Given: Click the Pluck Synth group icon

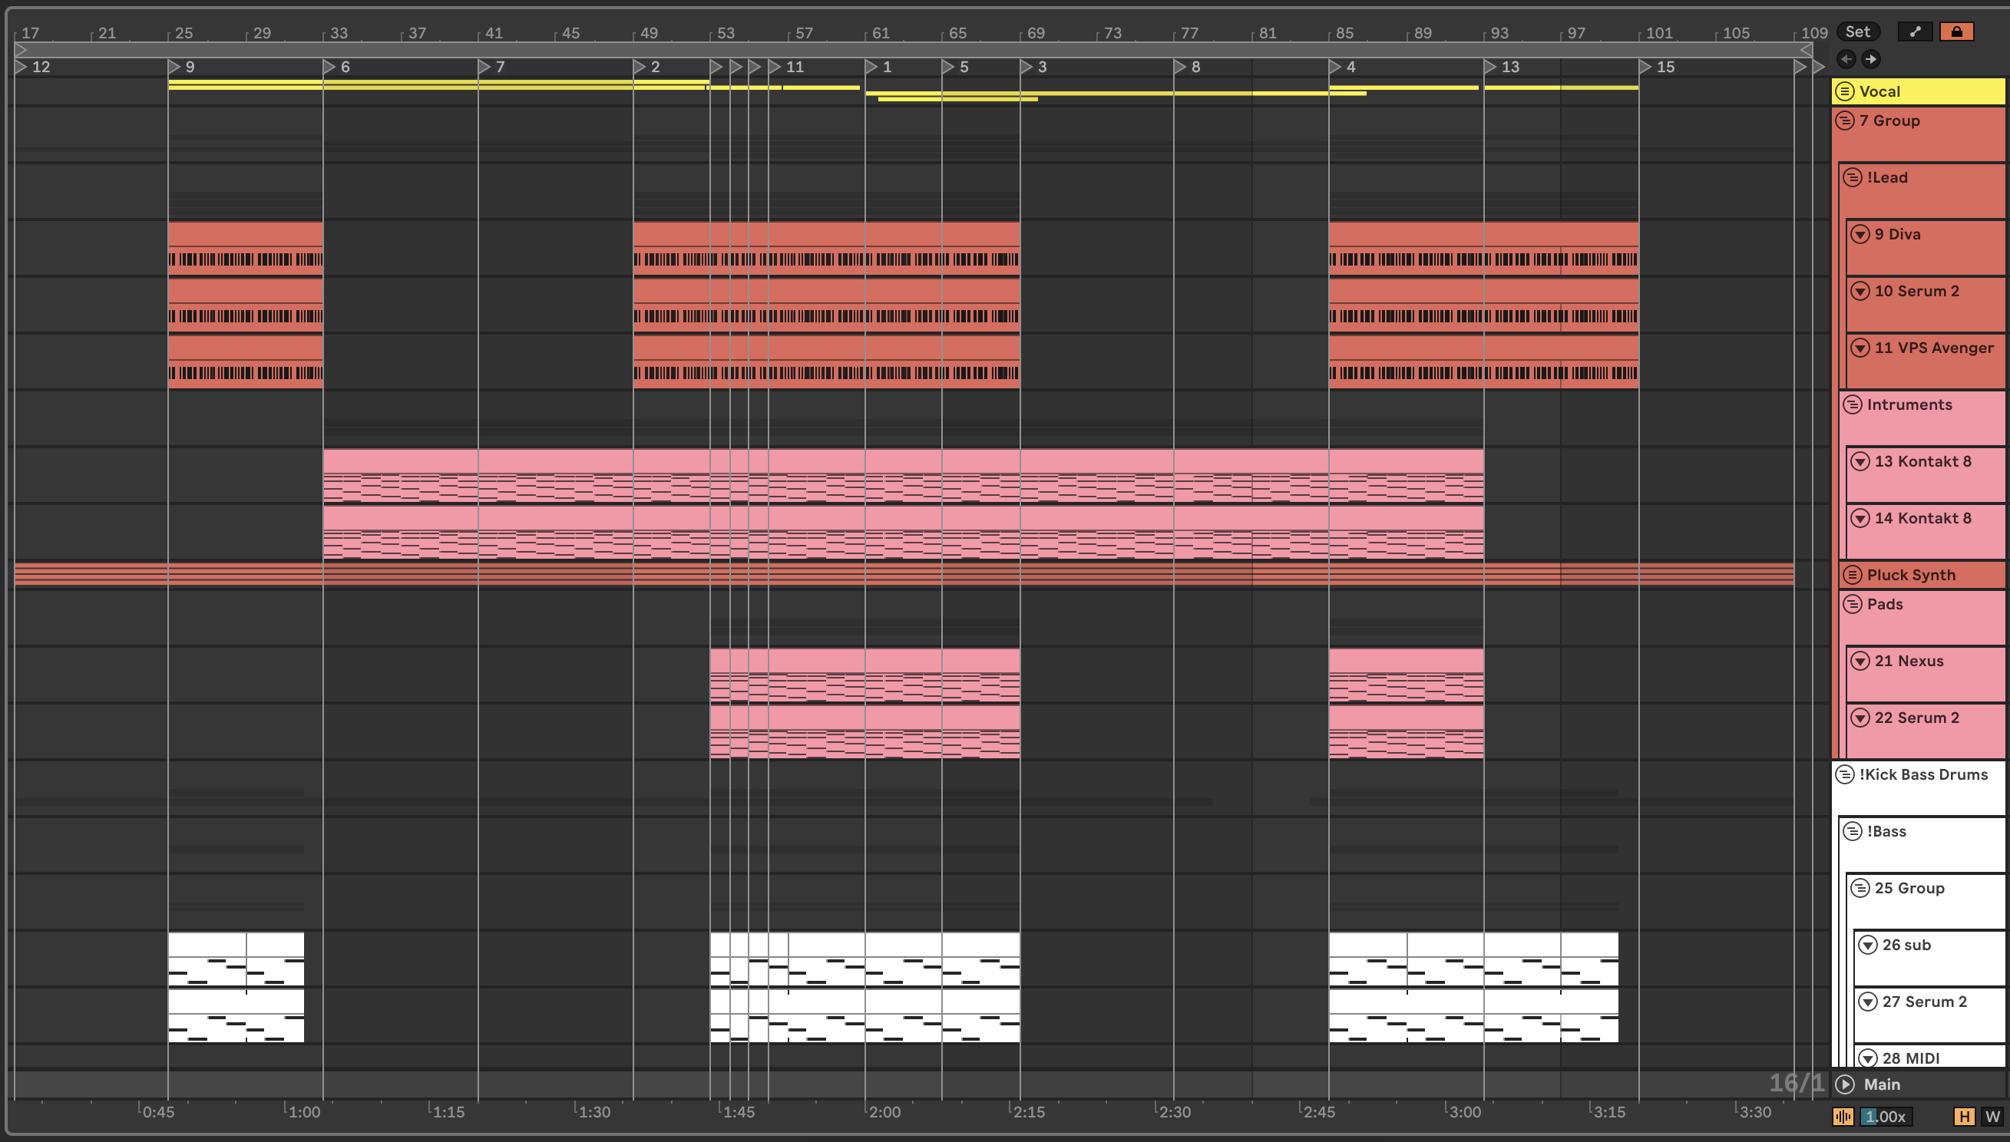Looking at the screenshot, I should click(x=1853, y=575).
